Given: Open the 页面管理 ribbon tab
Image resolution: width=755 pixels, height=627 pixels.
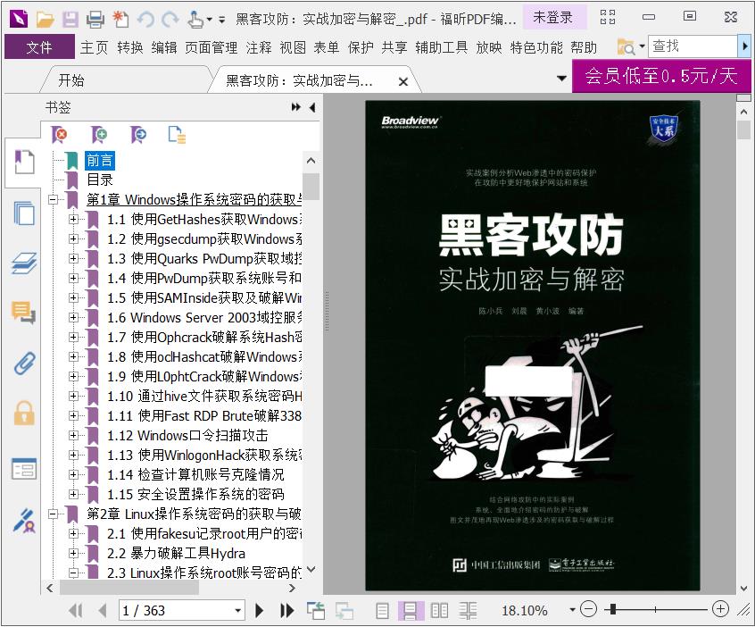Looking at the screenshot, I should click(x=211, y=47).
